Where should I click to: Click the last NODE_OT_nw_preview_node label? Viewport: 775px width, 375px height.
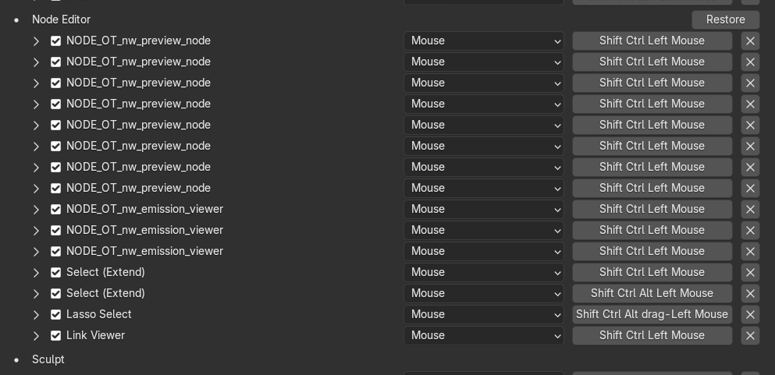click(x=138, y=188)
